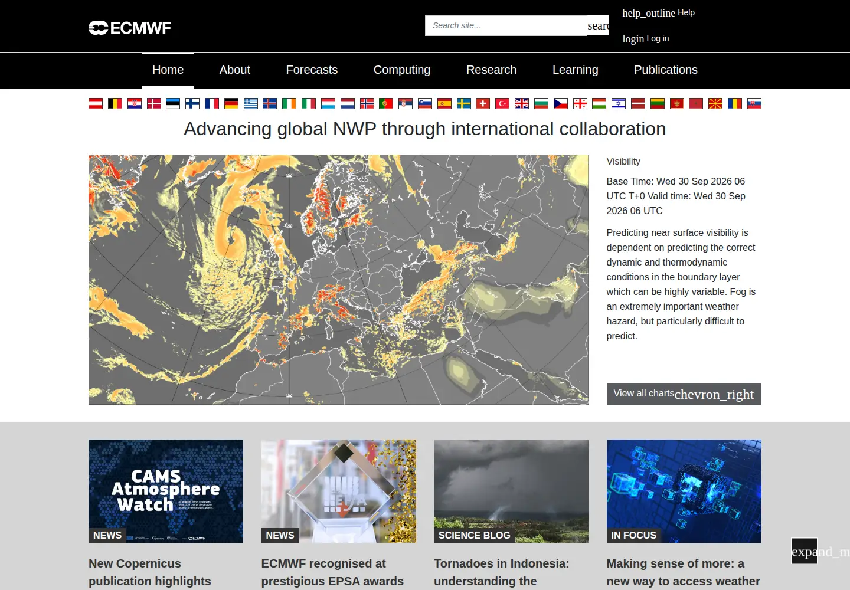Open the CAMS Atmosphere Watch news thumbnail

tap(166, 491)
